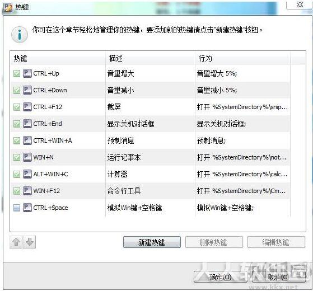Image resolution: width=313 pixels, height=291 pixels.
Task: Click the 新建热键 button
Action: pos(152,242)
